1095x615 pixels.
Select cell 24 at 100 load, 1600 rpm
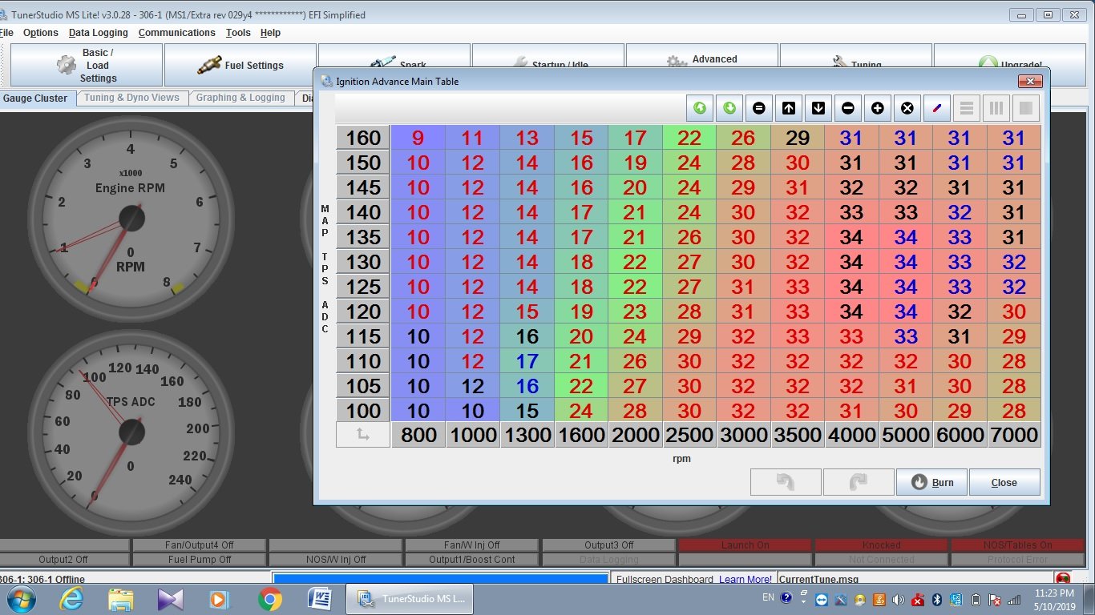click(581, 410)
